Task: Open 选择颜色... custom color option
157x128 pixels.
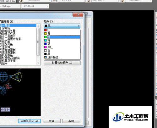Action: (x=62, y=57)
